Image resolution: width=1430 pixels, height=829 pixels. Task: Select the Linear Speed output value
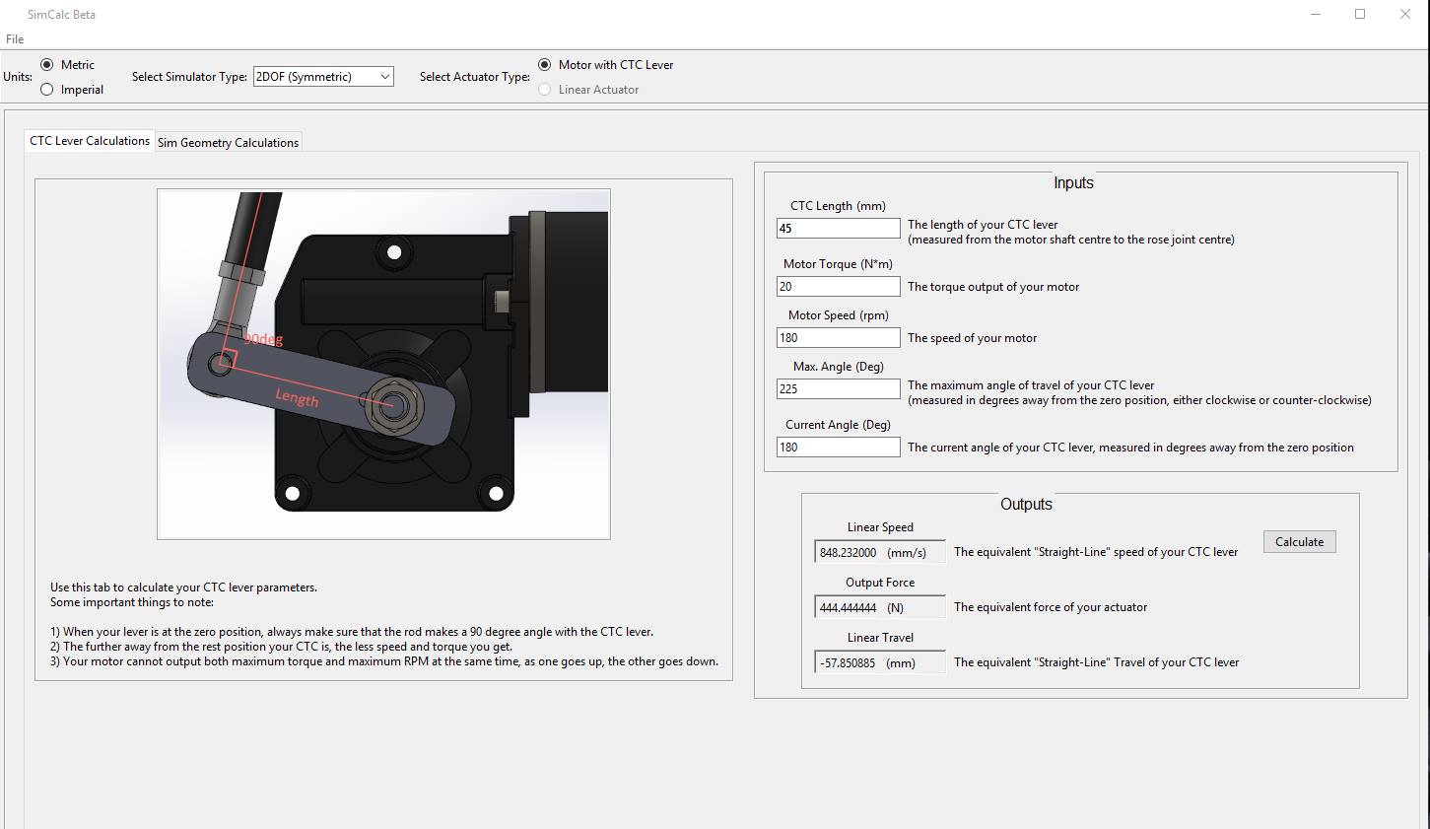pos(880,552)
